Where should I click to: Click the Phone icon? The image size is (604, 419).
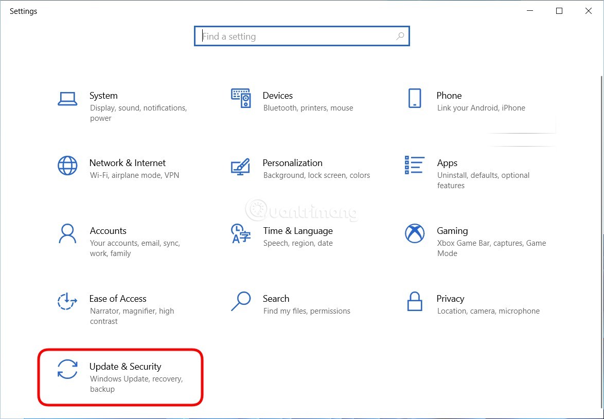(415, 98)
